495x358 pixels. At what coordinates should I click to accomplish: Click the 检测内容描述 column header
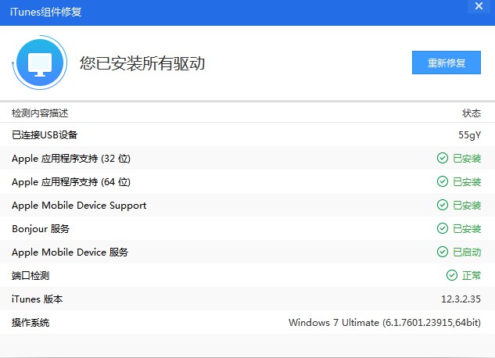[x=40, y=113]
